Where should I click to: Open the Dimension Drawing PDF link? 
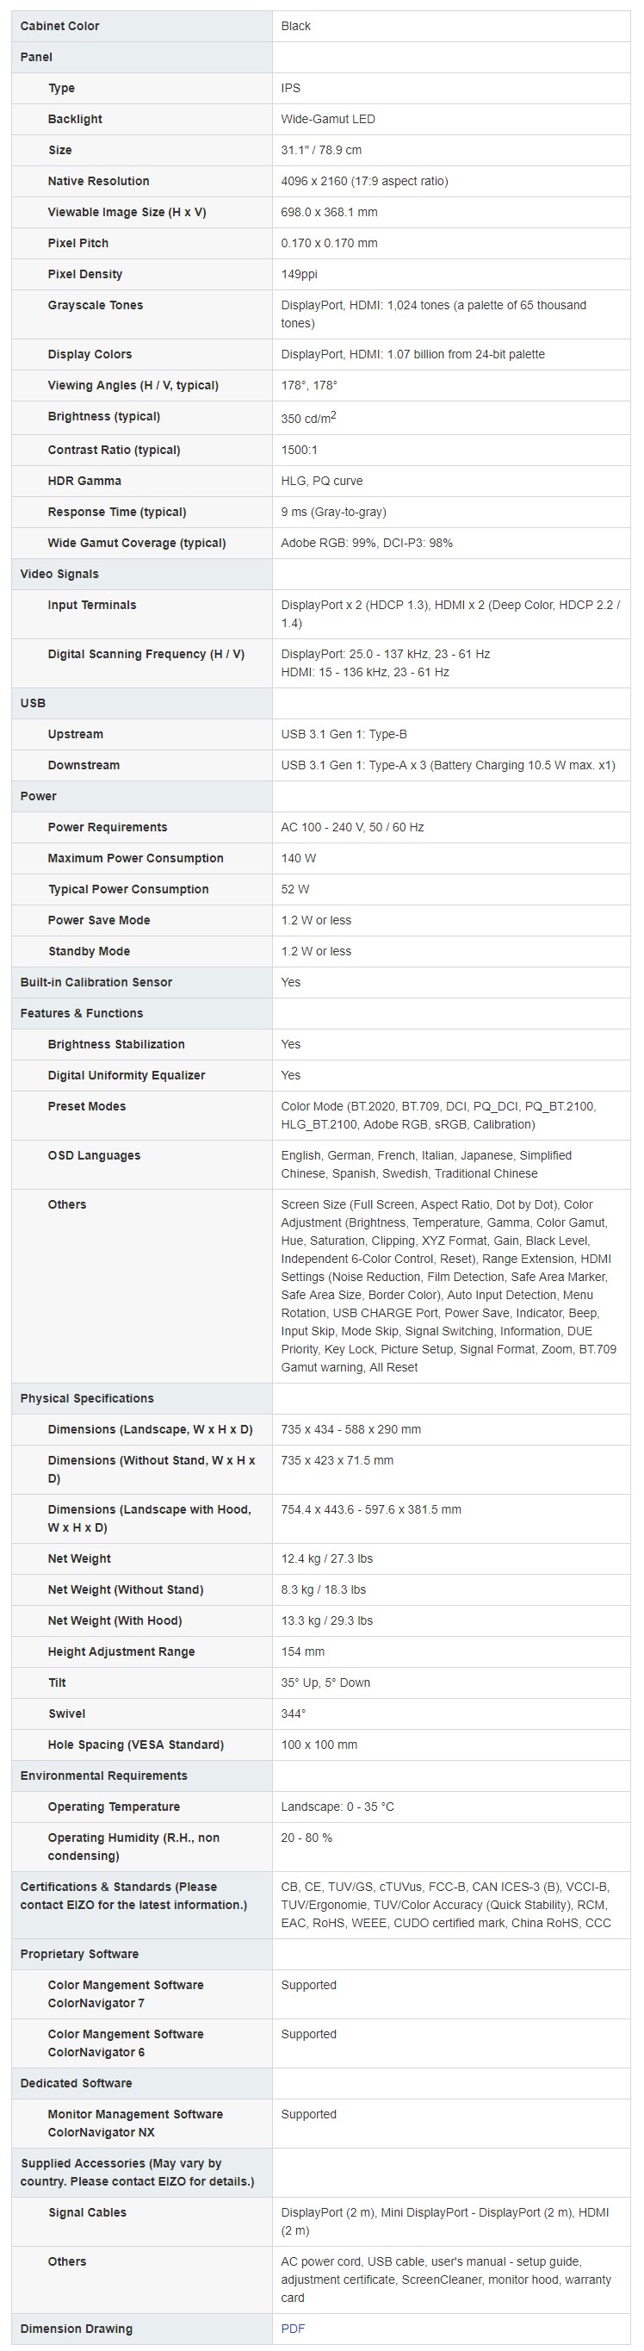click(293, 2329)
